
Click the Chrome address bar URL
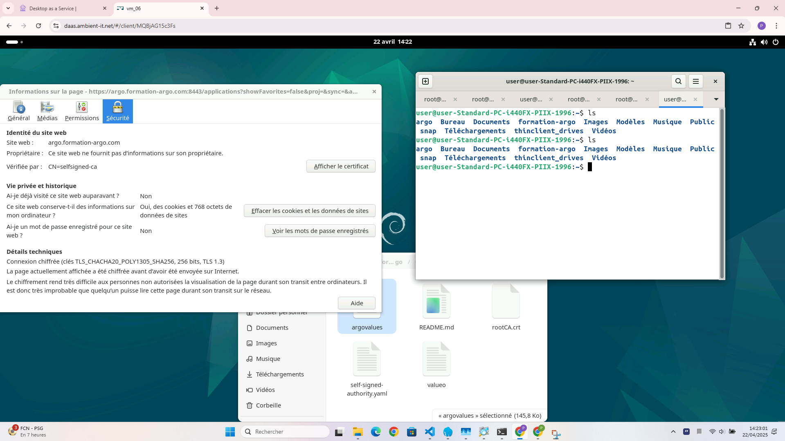point(120,26)
